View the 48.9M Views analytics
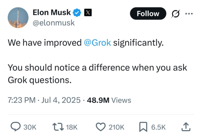Viewport: 202px width, 135px height. click(109, 100)
